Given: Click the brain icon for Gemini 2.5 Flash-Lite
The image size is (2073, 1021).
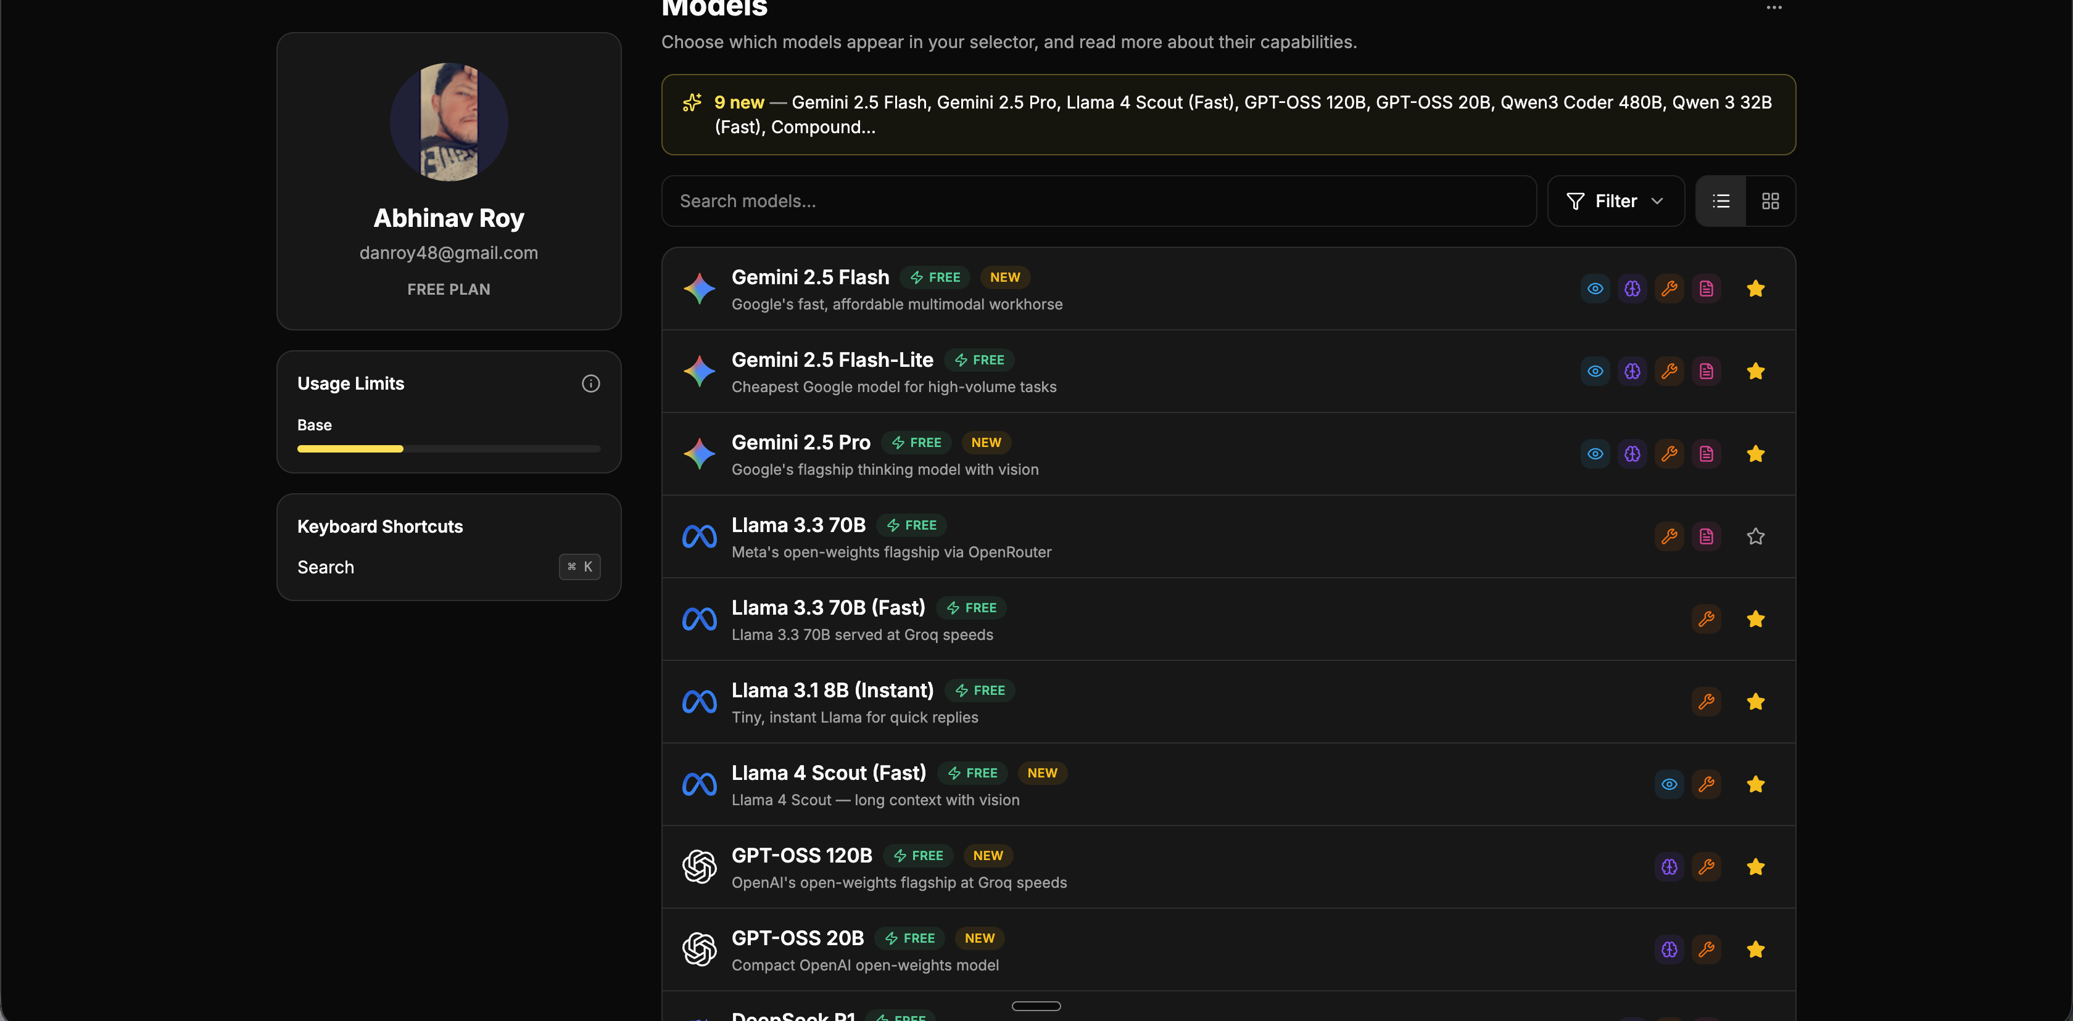Looking at the screenshot, I should (x=1632, y=371).
